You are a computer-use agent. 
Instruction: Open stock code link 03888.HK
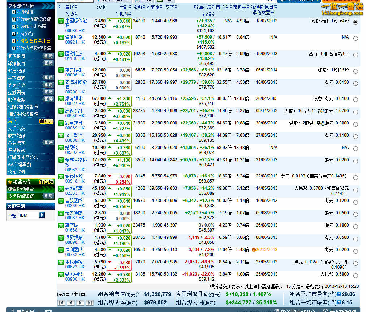75,140
